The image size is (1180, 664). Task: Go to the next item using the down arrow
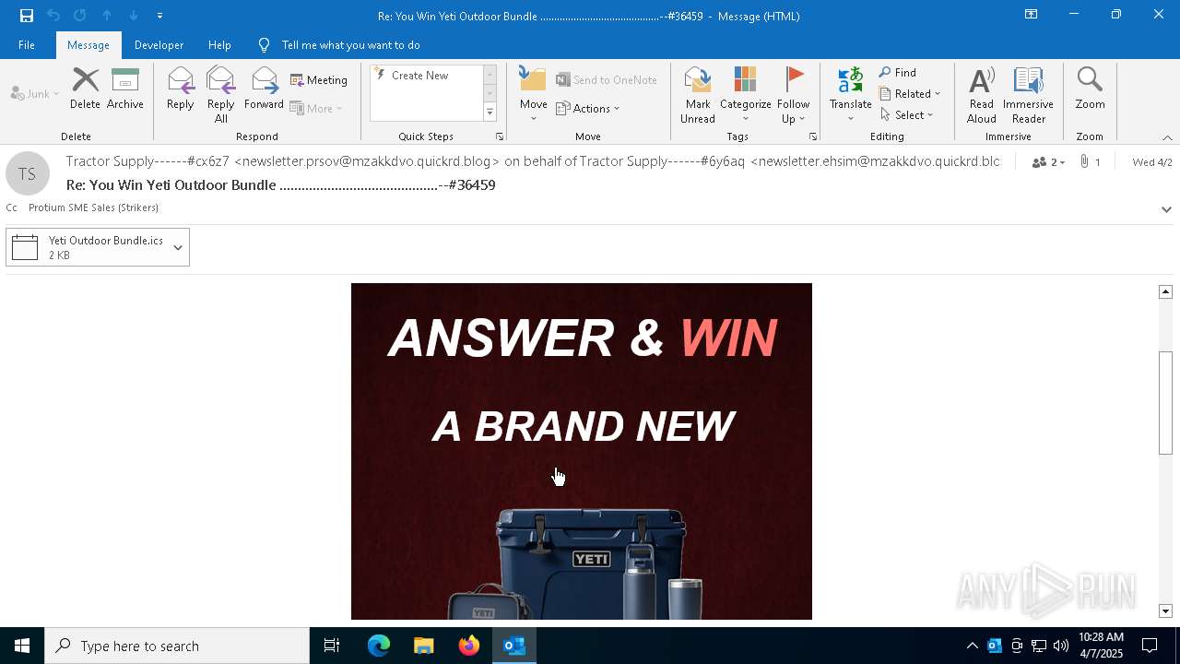tap(134, 16)
